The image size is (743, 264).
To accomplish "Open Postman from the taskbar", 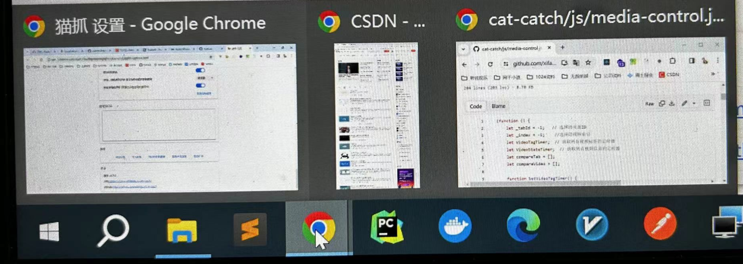I will 660,223.
